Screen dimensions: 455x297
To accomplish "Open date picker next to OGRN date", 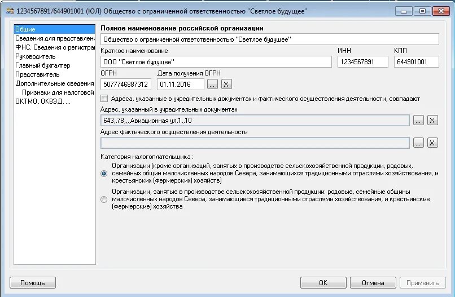I will click(x=212, y=84).
